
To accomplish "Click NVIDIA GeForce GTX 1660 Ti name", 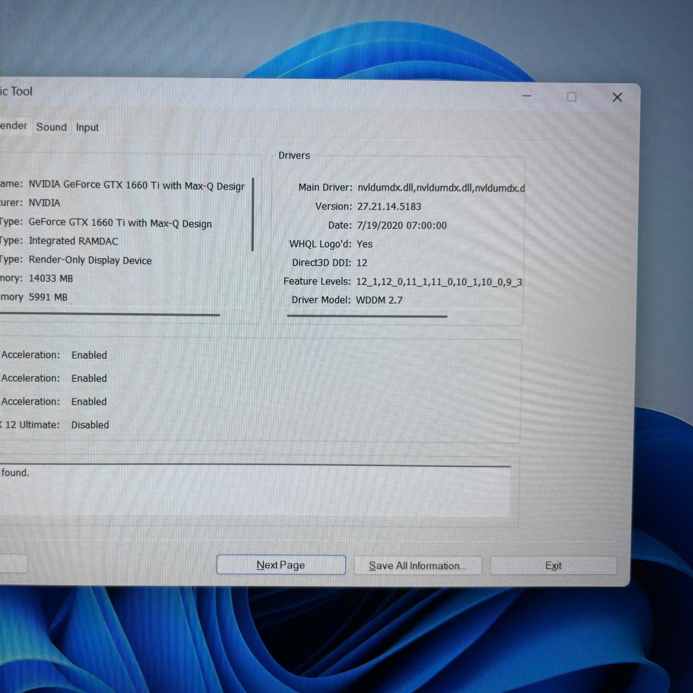I will (137, 185).
